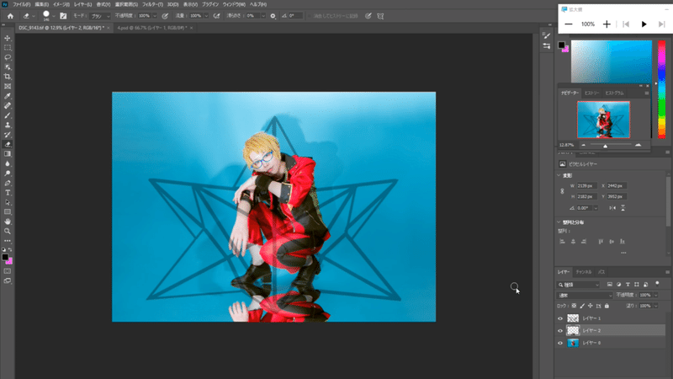Viewport: 673px width, 379px height.
Task: Open Brush Settings panel icon in the collapsed dock
Action: (x=546, y=35)
